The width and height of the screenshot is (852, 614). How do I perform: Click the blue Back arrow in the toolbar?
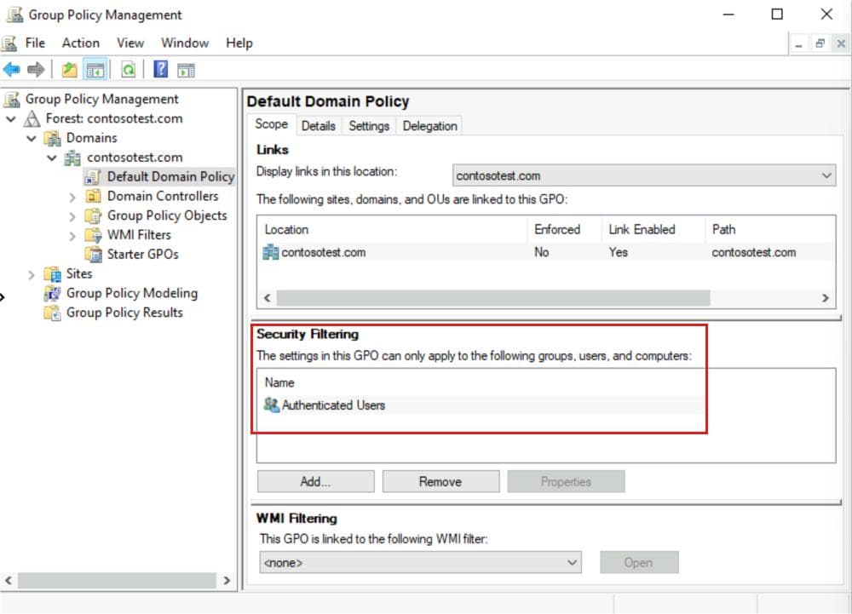pyautogui.click(x=11, y=70)
